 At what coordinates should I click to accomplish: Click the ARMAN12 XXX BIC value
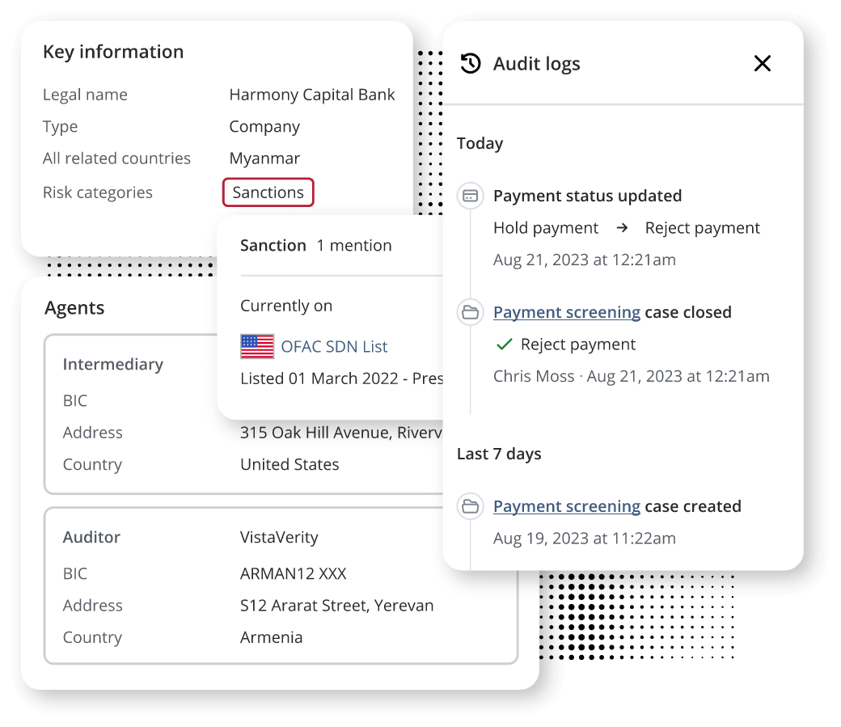tap(293, 573)
